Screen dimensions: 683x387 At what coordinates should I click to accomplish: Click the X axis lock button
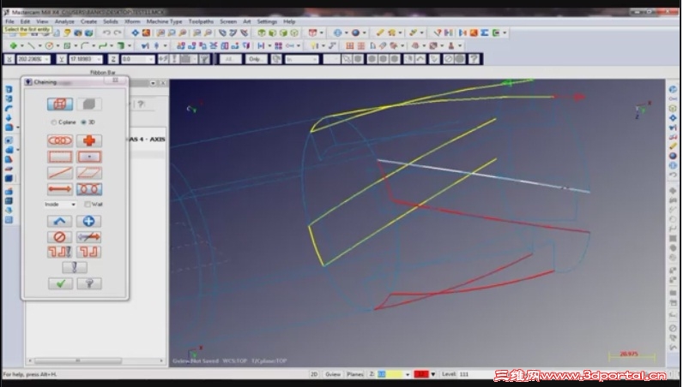tap(9, 59)
